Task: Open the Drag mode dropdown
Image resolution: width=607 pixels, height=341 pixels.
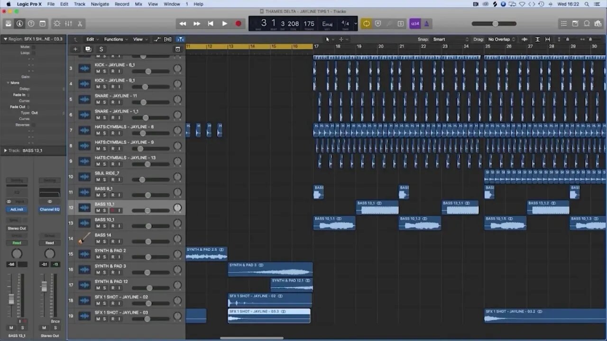Action: tap(502, 39)
